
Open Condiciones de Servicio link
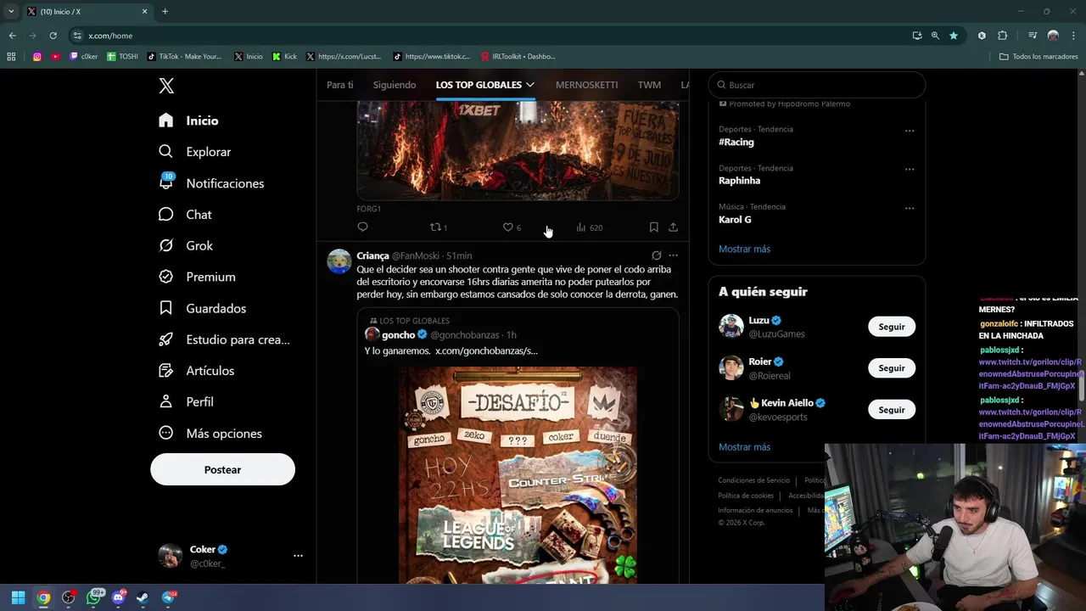pyautogui.click(x=753, y=480)
